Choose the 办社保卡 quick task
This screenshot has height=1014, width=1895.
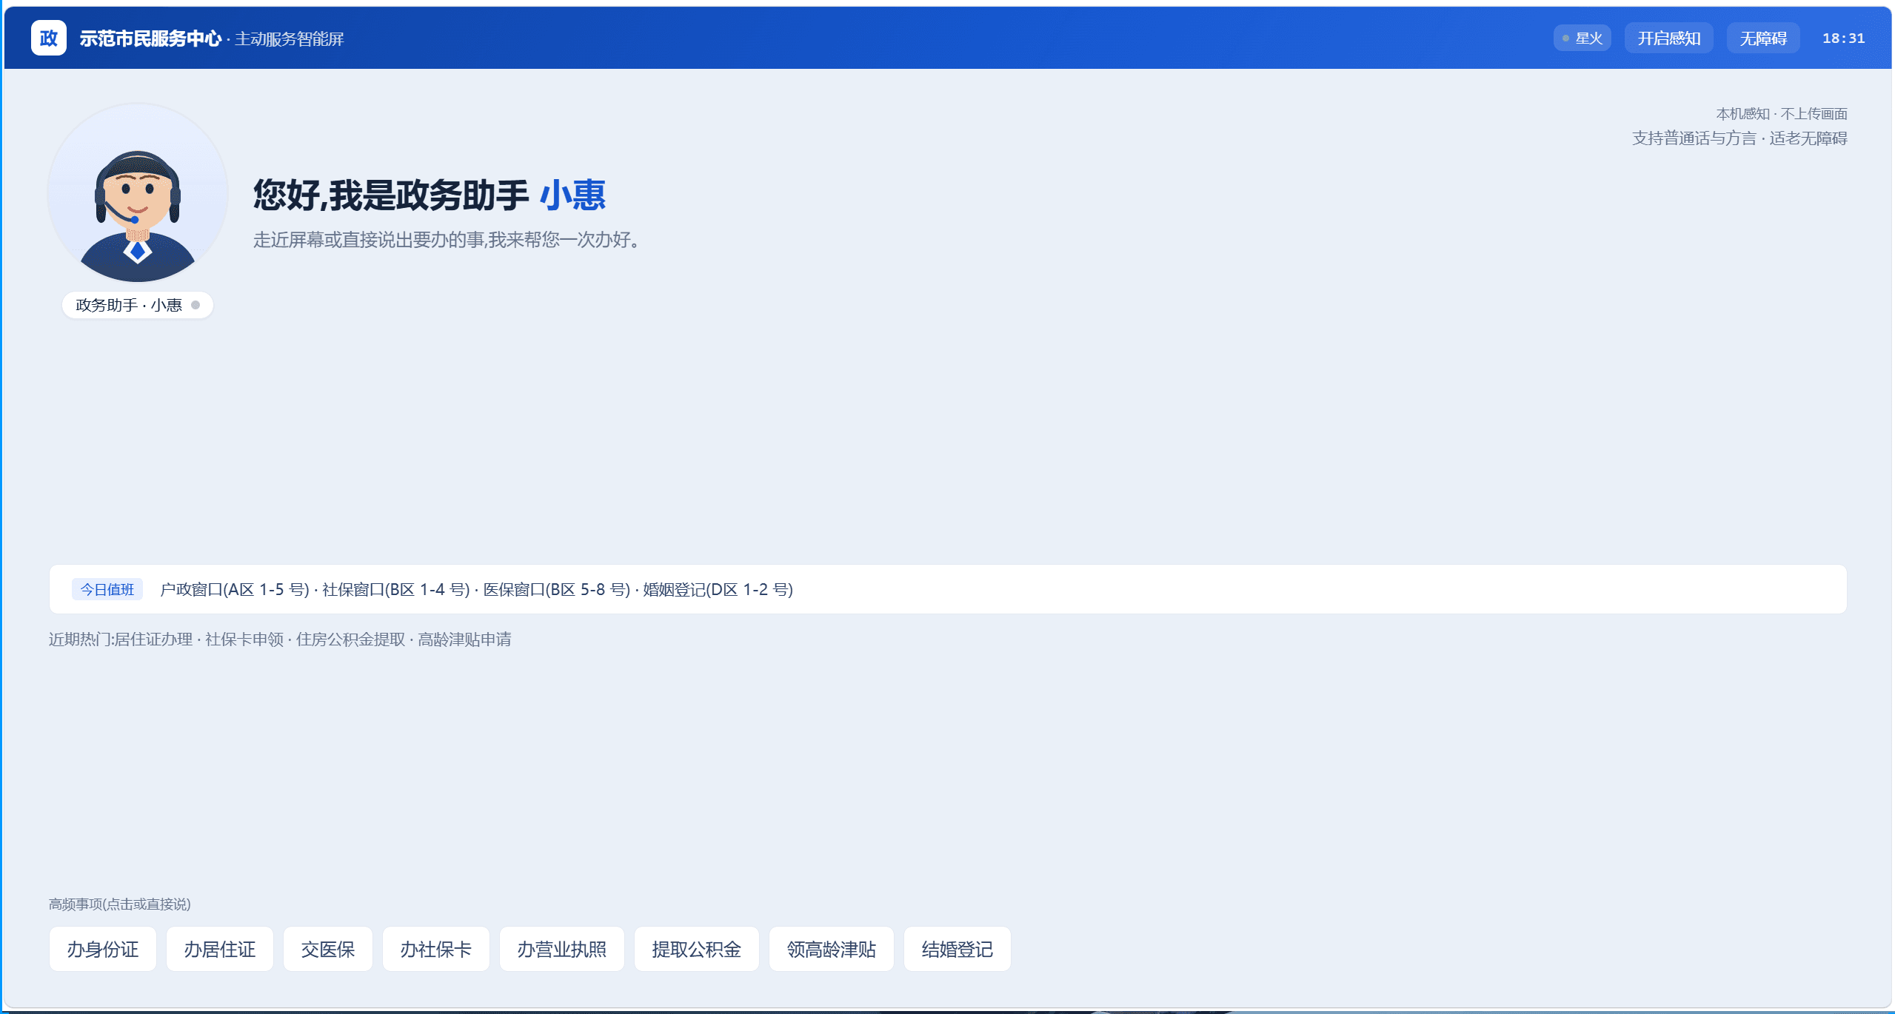(436, 949)
